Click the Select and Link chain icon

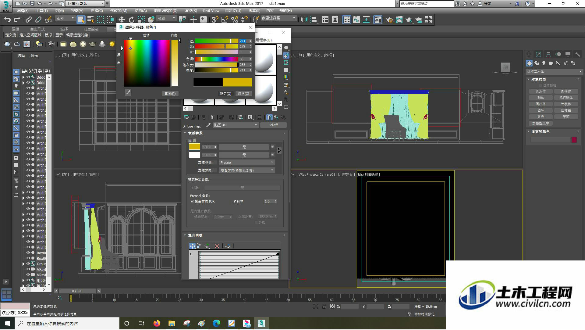tap(28, 20)
